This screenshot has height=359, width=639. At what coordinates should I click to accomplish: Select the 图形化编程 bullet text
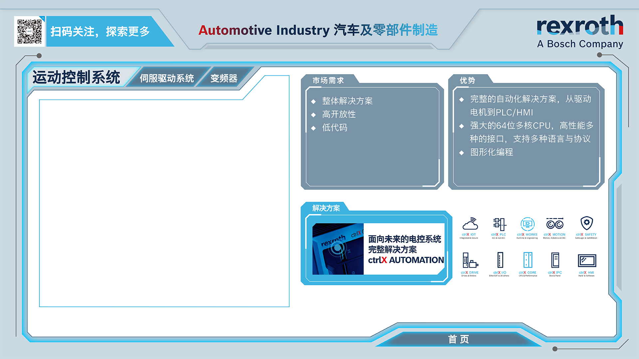492,152
